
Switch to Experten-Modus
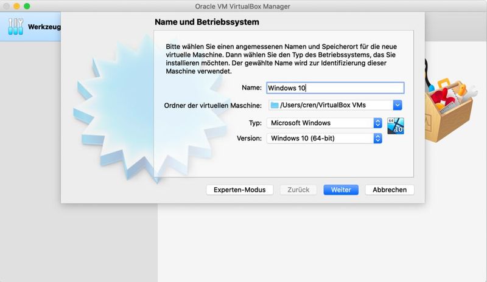pyautogui.click(x=239, y=190)
